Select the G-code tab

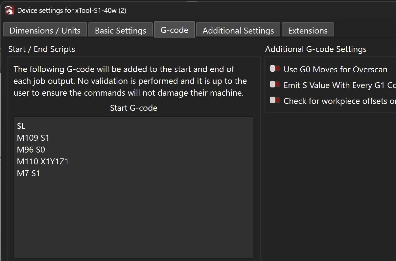[175, 30]
